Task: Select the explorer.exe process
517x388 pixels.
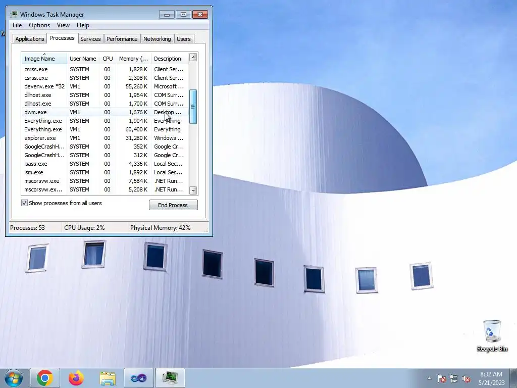Action: (105, 138)
